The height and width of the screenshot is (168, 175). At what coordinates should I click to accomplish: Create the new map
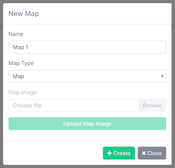[119, 153]
